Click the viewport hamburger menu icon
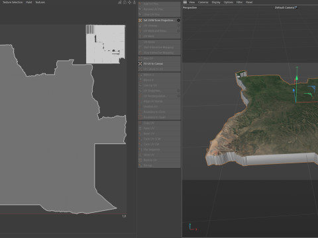 tap(185, 2)
